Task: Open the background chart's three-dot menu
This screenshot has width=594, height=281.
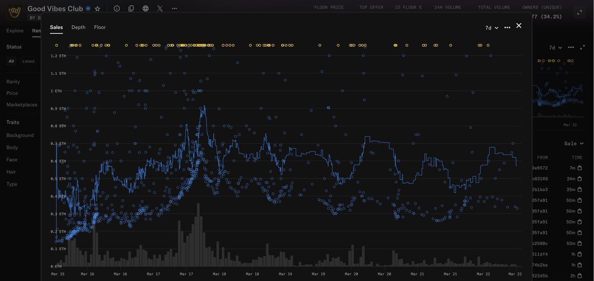Action: 571,47
